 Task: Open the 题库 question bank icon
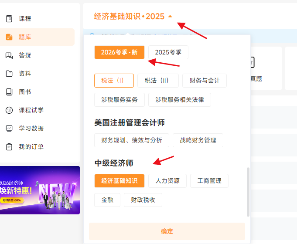coord(9,37)
